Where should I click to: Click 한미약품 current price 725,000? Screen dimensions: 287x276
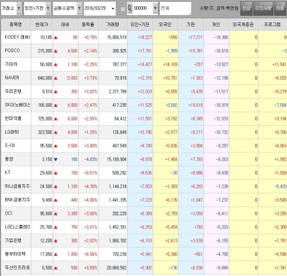(45, 118)
